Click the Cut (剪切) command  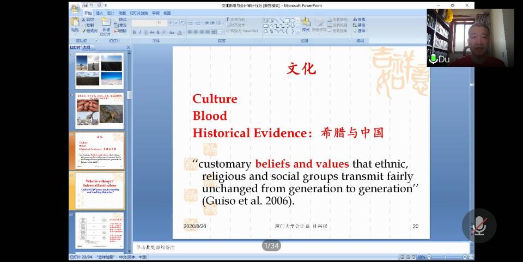point(87,19)
